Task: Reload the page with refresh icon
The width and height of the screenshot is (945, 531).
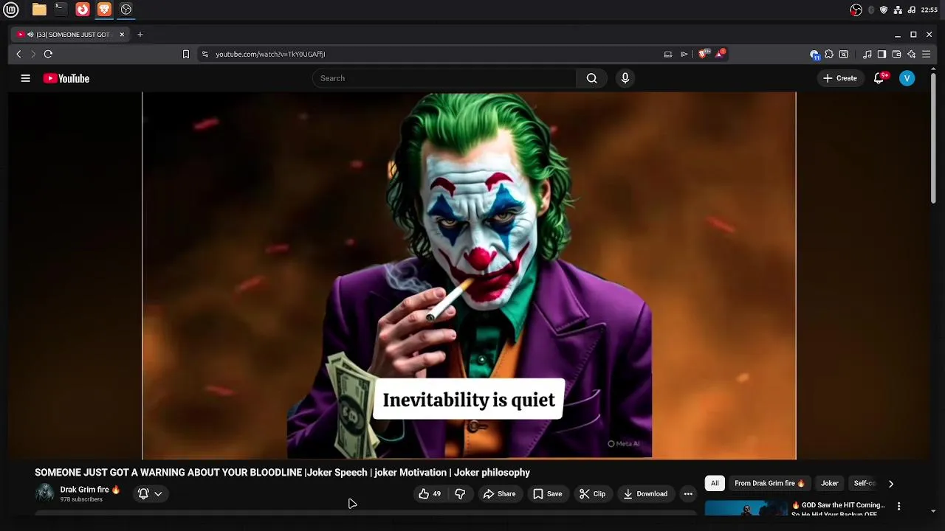Action: [x=48, y=54]
